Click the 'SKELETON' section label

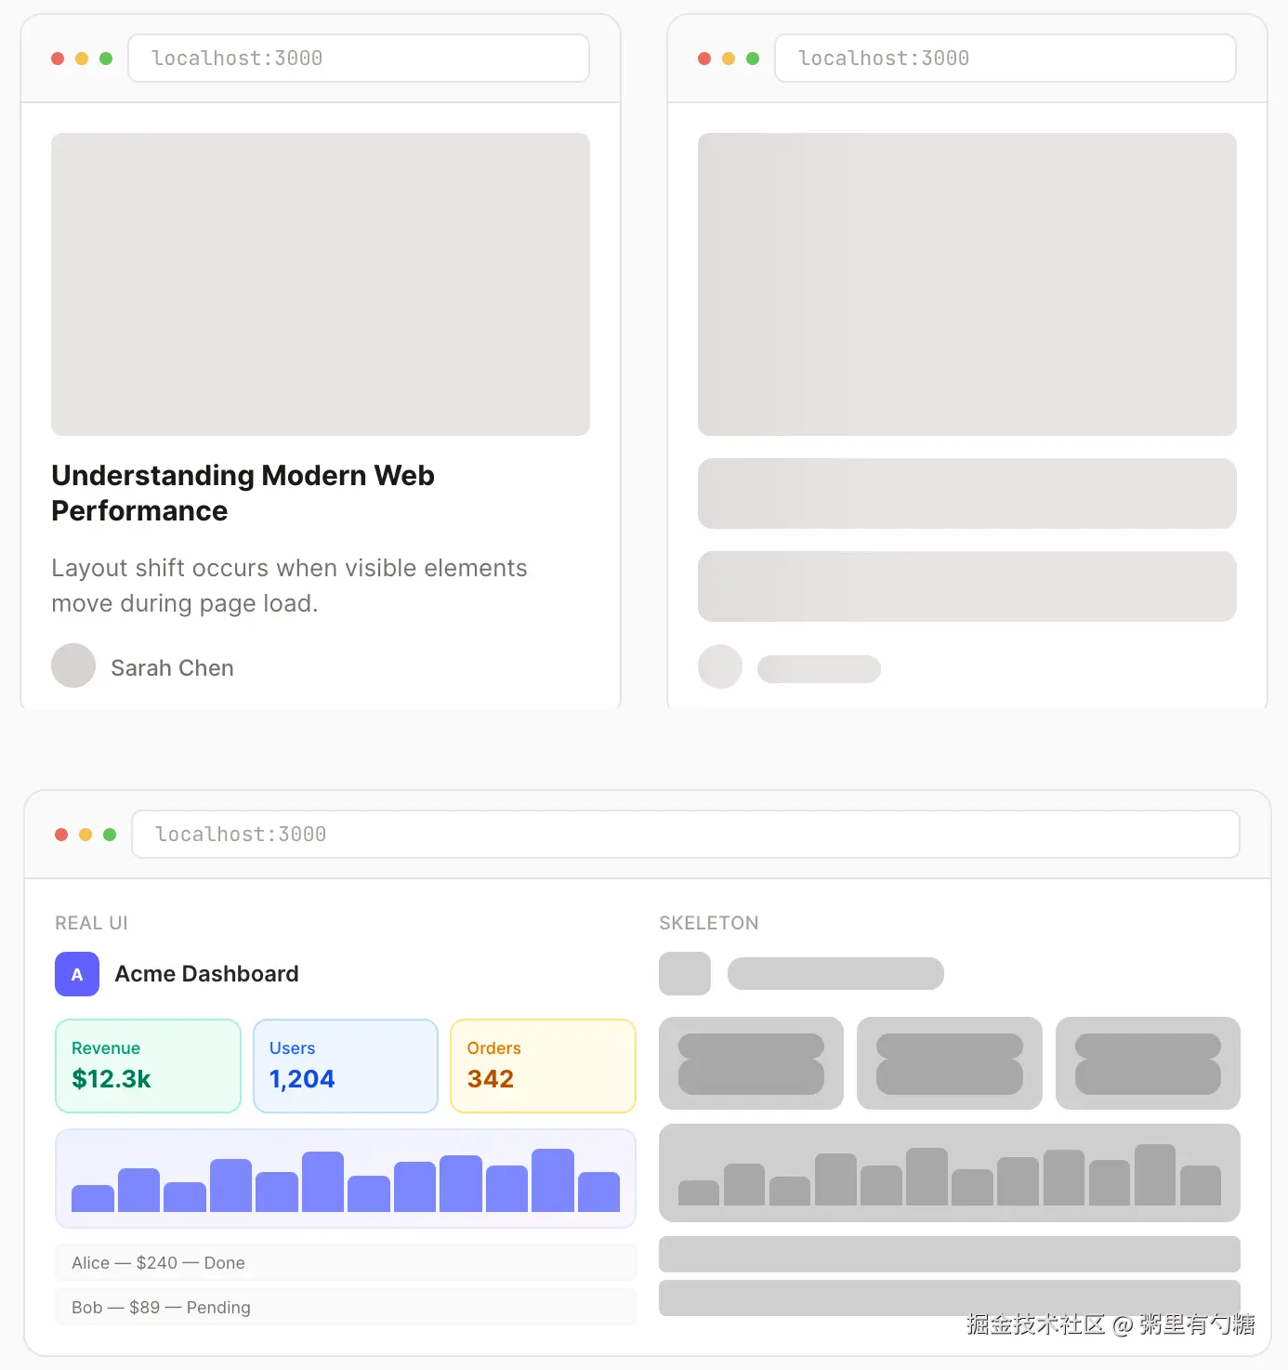pyautogui.click(x=709, y=923)
